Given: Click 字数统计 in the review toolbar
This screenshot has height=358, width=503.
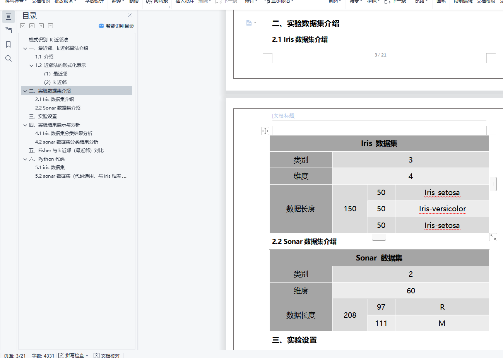Looking at the screenshot, I should tap(94, 2).
